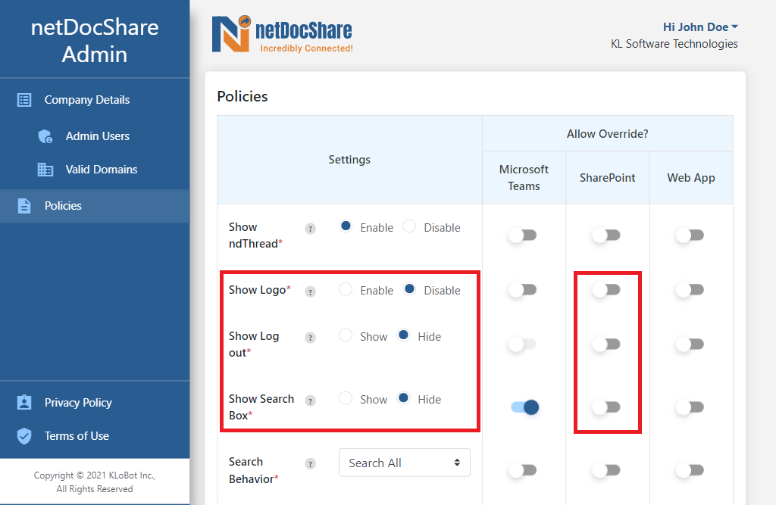Click the Settings column header

tap(349, 160)
